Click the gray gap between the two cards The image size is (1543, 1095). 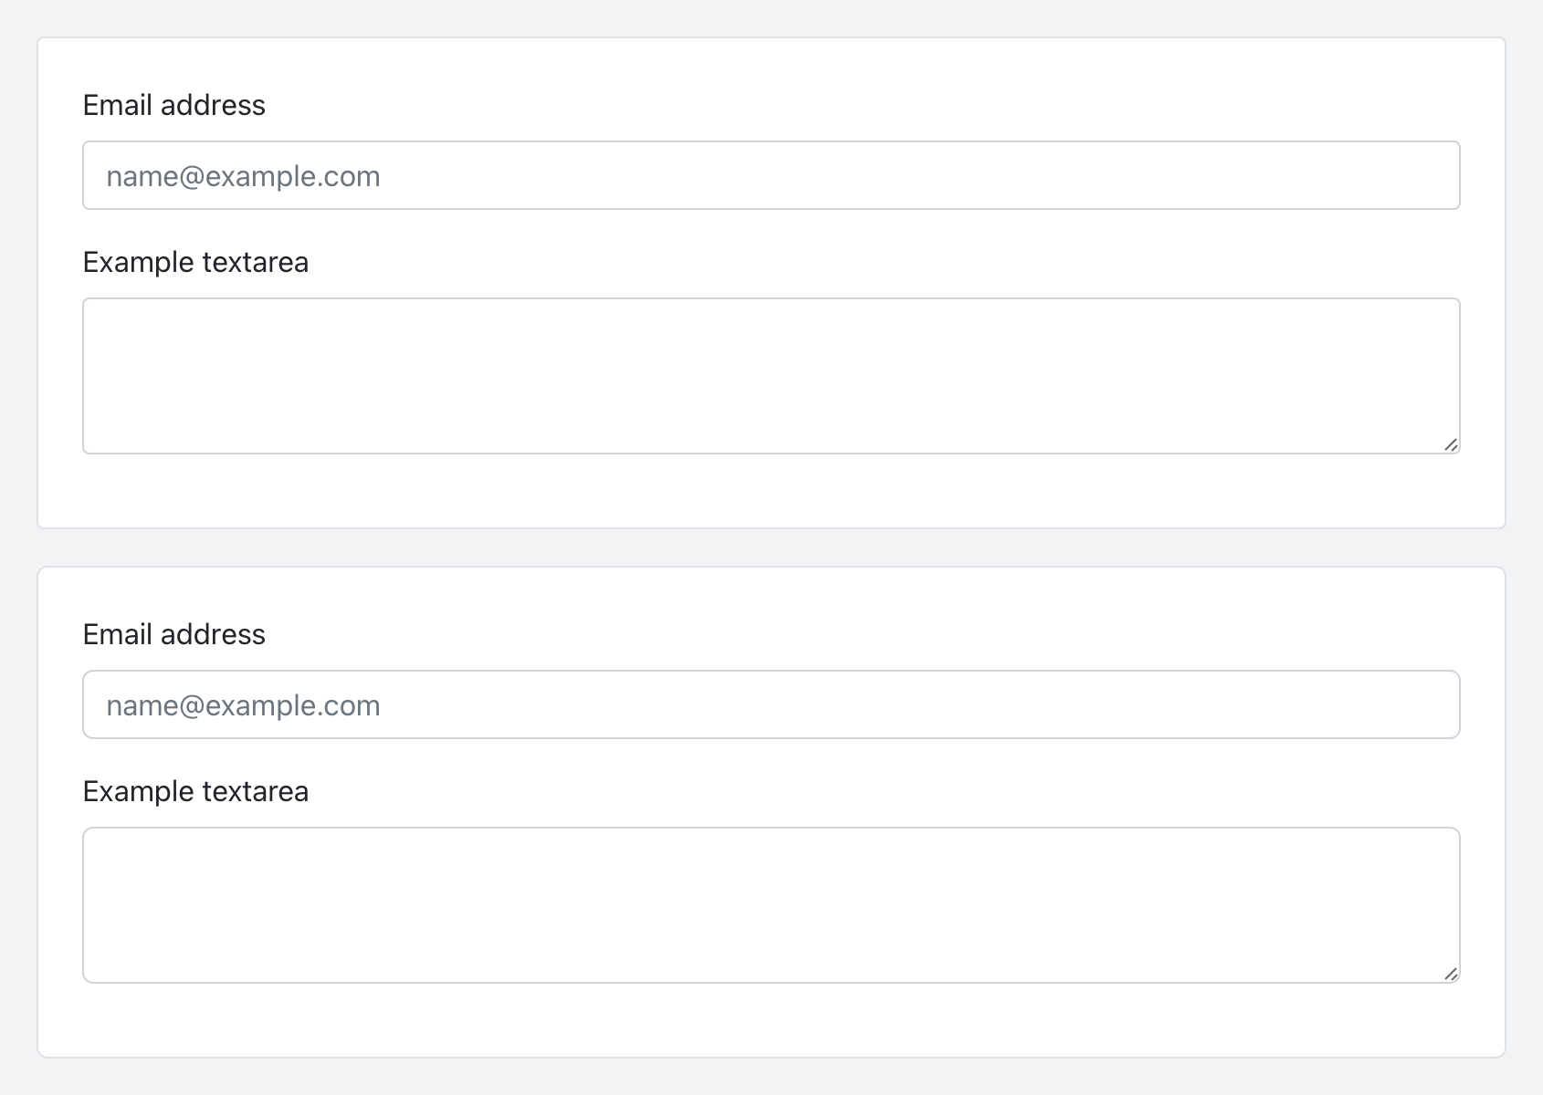click(771, 547)
